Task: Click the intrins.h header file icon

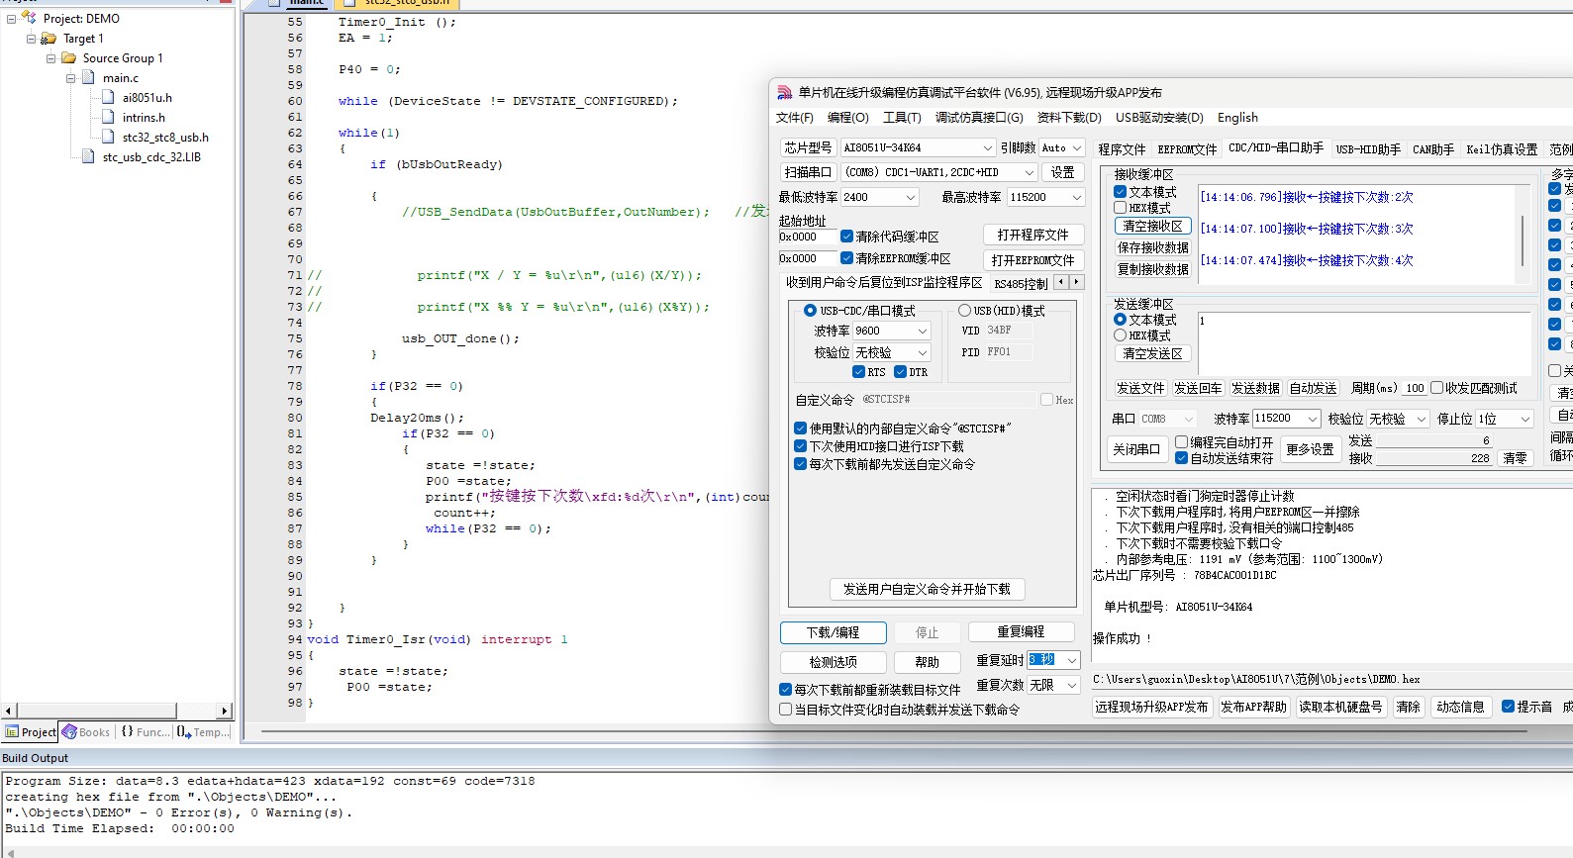Action: (x=108, y=117)
